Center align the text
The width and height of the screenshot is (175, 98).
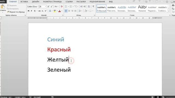tap(69, 11)
